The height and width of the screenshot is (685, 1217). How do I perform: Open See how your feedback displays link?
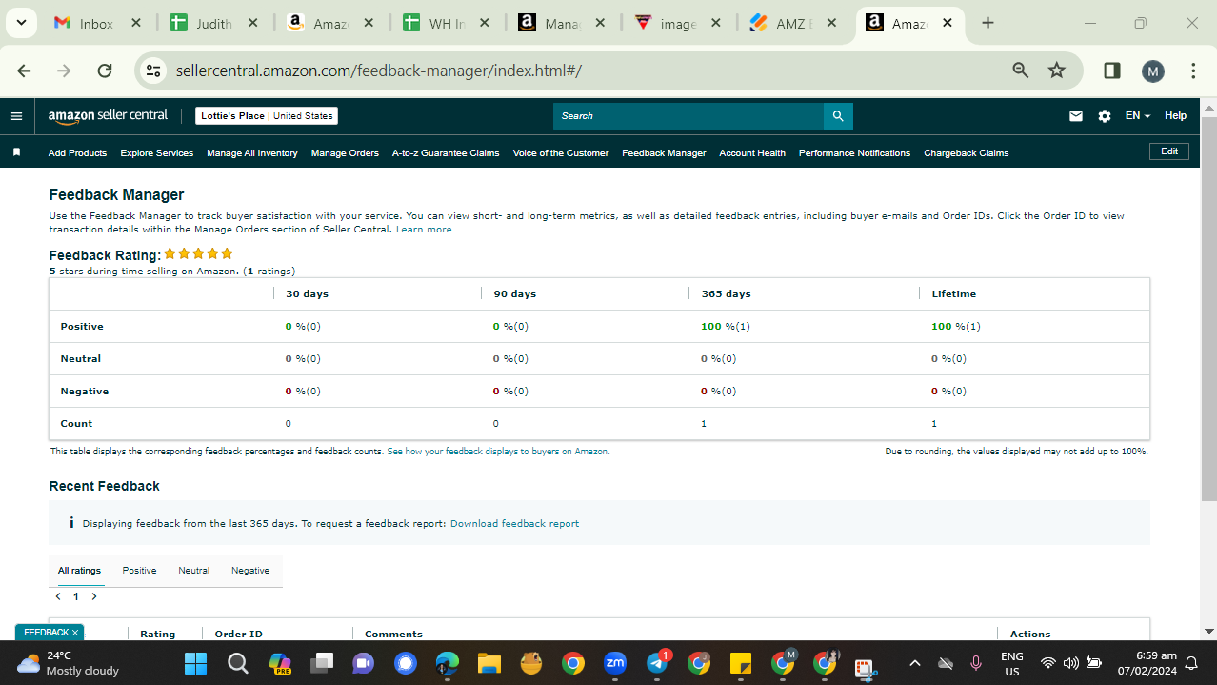coord(498,452)
